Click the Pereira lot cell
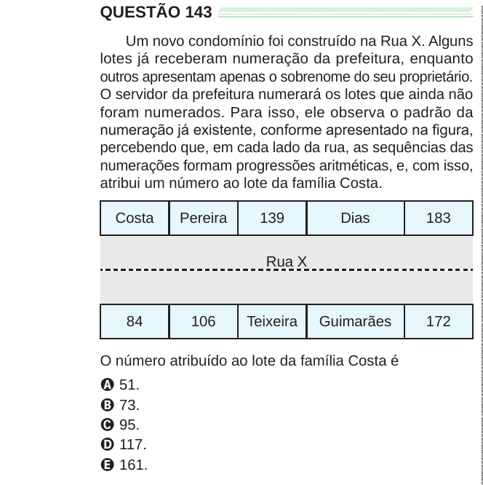The image size is (483, 485). 204,218
